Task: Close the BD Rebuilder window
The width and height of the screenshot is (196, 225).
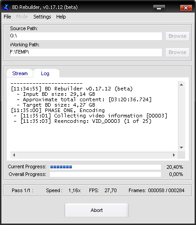Action: point(186,8)
